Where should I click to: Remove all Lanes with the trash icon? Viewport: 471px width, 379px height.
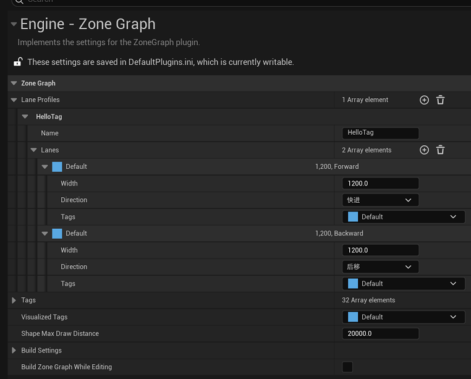point(440,150)
